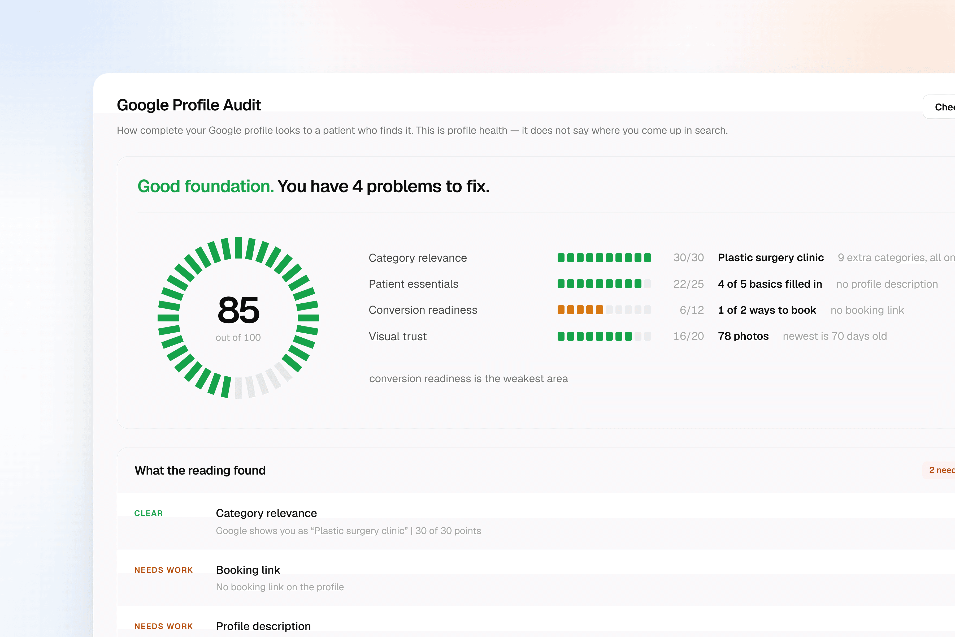Click the '4 of 5 basics filled in' text
The width and height of the screenshot is (955, 637).
tap(770, 284)
